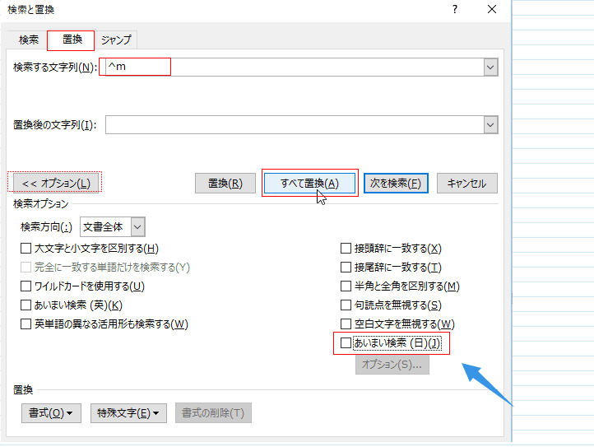Switch to the 検索 tab
Image resolution: width=594 pixels, height=447 pixels.
pos(29,40)
